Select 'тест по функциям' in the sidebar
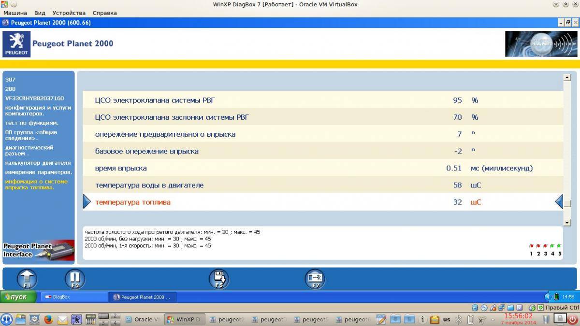Screen dimensions: 580x326 (x=32, y=123)
